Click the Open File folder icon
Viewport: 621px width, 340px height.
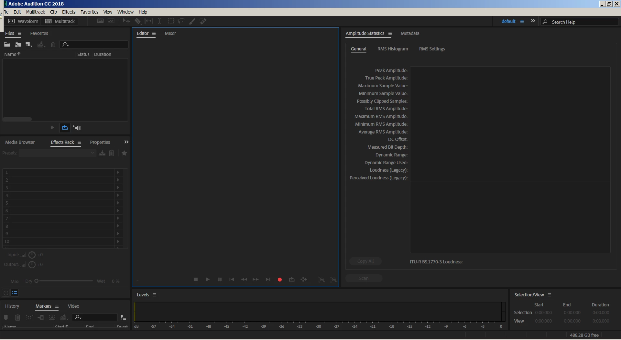click(7, 45)
